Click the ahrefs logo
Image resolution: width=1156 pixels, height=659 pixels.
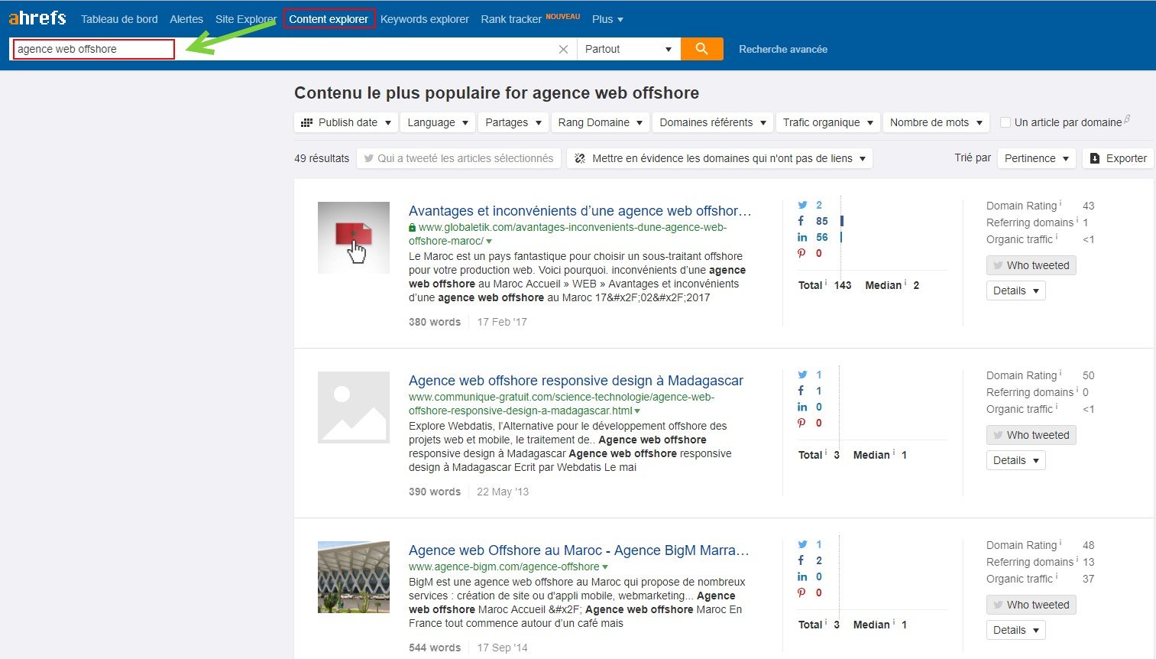(x=37, y=18)
